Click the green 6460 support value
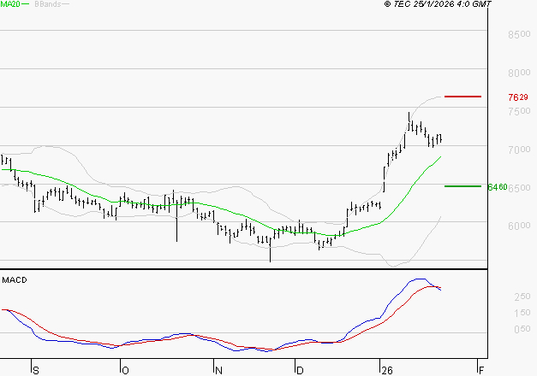This screenshot has height=376, width=537. tap(498, 187)
